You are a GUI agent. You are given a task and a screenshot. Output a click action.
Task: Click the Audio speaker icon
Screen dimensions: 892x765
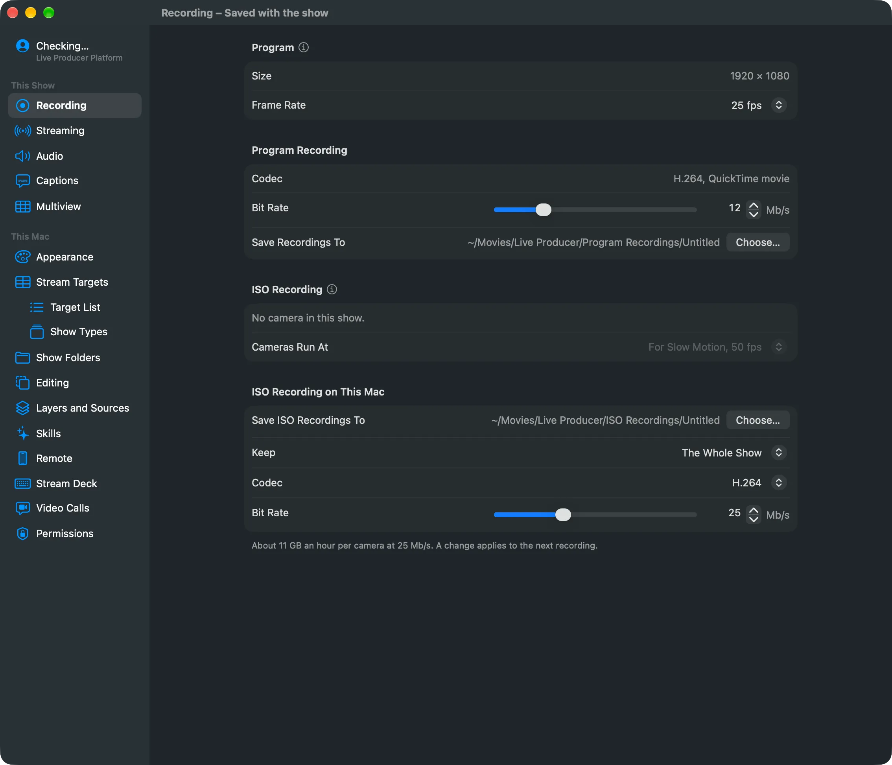tap(22, 156)
